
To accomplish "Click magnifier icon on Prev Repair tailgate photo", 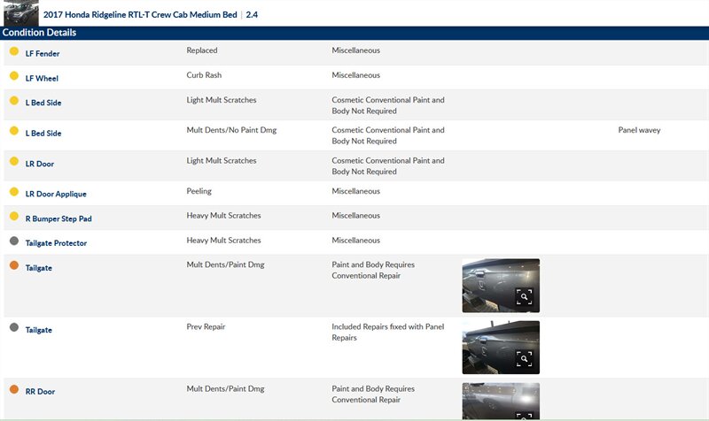I will tap(524, 358).
